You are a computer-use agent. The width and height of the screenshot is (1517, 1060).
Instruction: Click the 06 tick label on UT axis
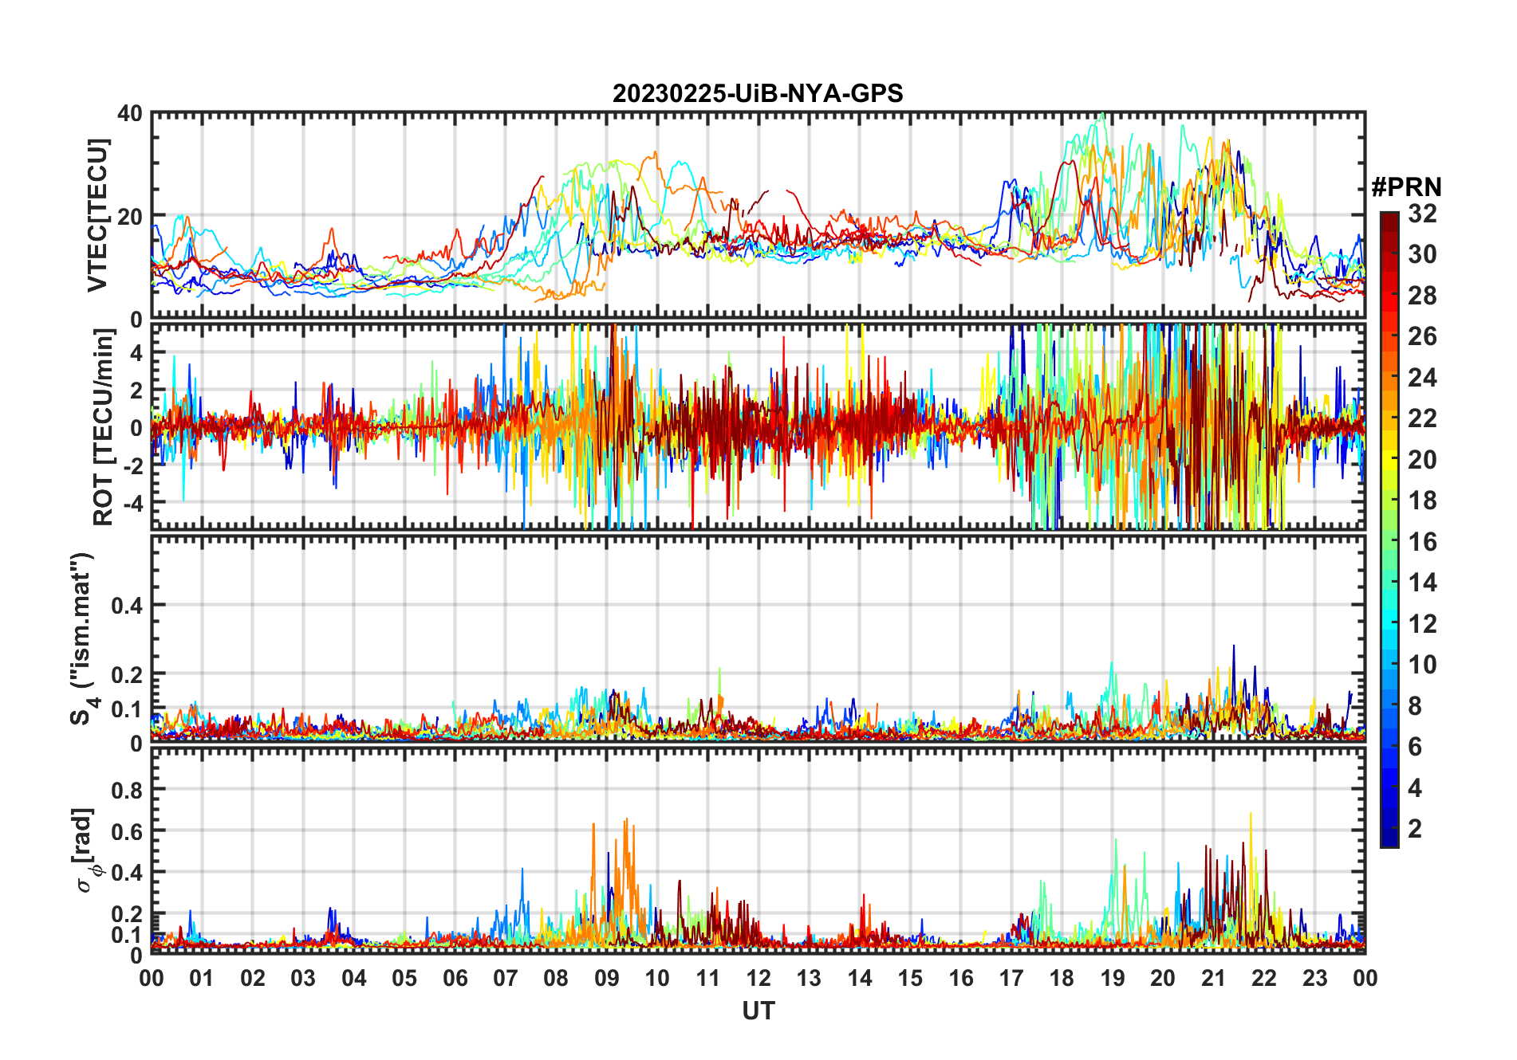[455, 978]
